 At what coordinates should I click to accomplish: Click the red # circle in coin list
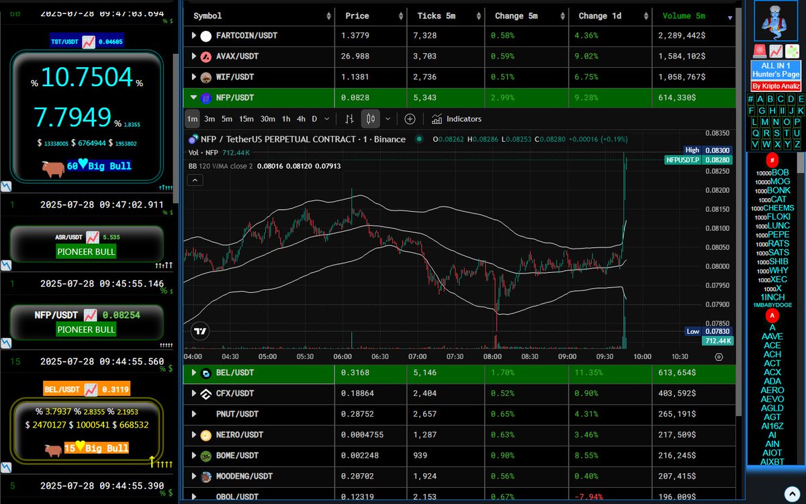click(x=773, y=161)
